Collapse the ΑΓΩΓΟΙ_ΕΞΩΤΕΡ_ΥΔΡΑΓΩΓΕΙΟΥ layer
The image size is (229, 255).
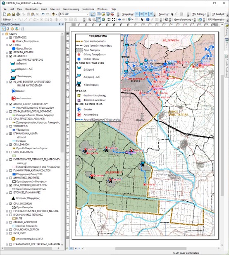7,104
